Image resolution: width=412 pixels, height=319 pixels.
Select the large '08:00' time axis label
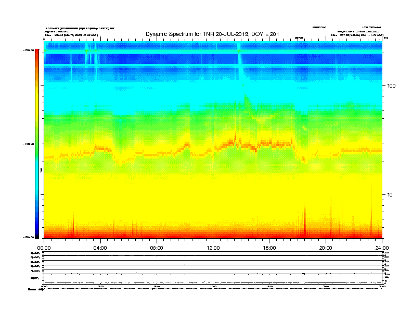coord(157,248)
